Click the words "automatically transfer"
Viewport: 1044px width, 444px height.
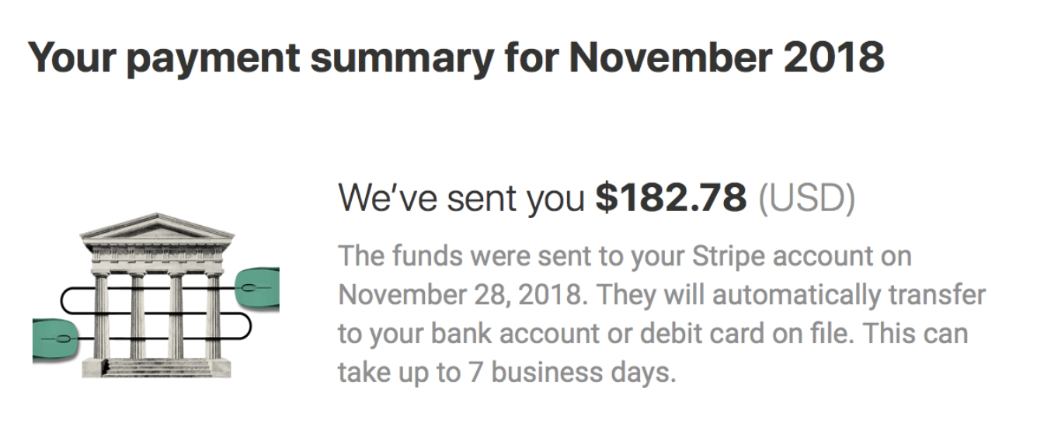pos(849,296)
